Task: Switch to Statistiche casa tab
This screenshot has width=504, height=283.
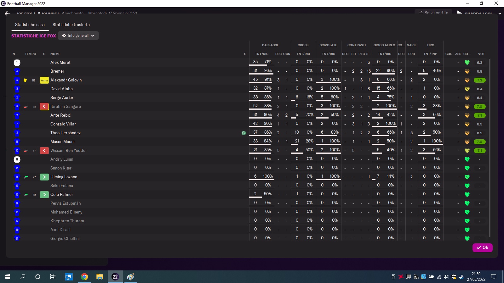Action: (x=30, y=25)
